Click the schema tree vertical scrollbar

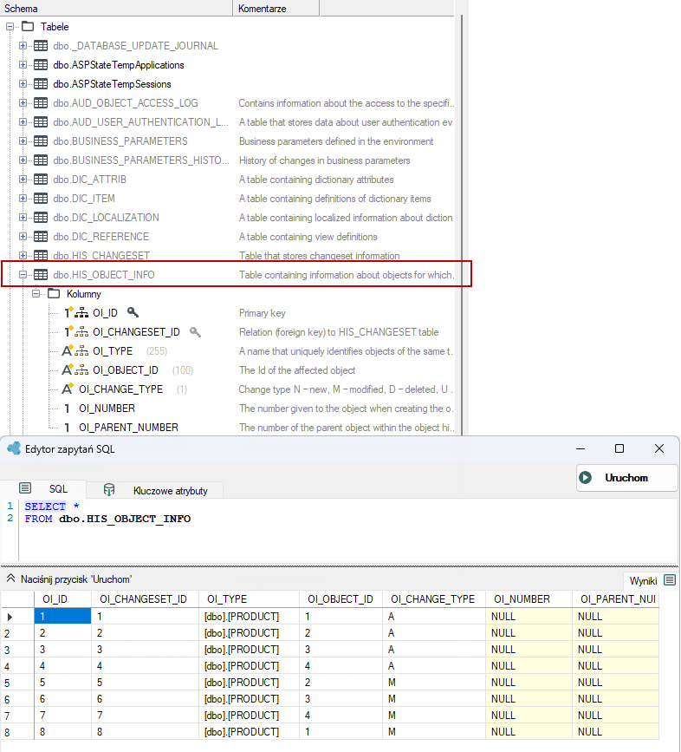pyautogui.click(x=462, y=225)
